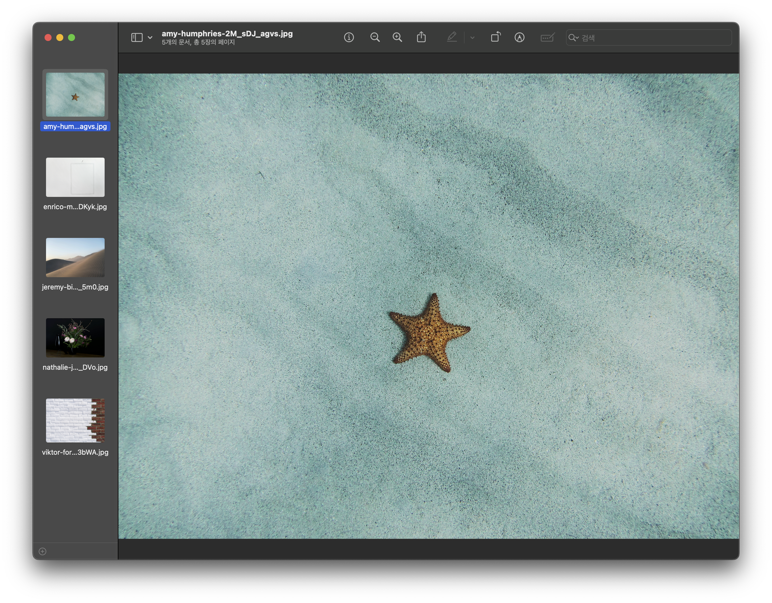The width and height of the screenshot is (772, 603).
Task: Zoom in on the starfish image
Action: [x=397, y=38]
